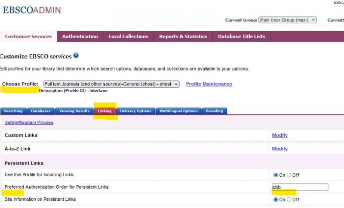
Task: Click the Persistent Links section heading
Action: tap(24, 163)
